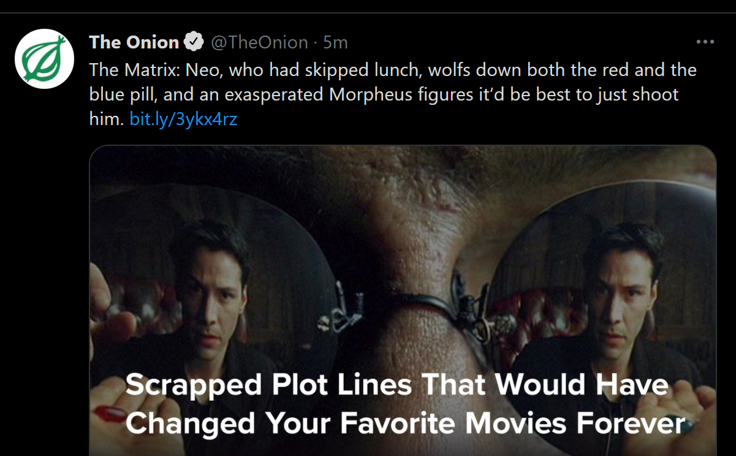
Task: Open the bit.ly/3ykx4rz link
Action: 183,119
